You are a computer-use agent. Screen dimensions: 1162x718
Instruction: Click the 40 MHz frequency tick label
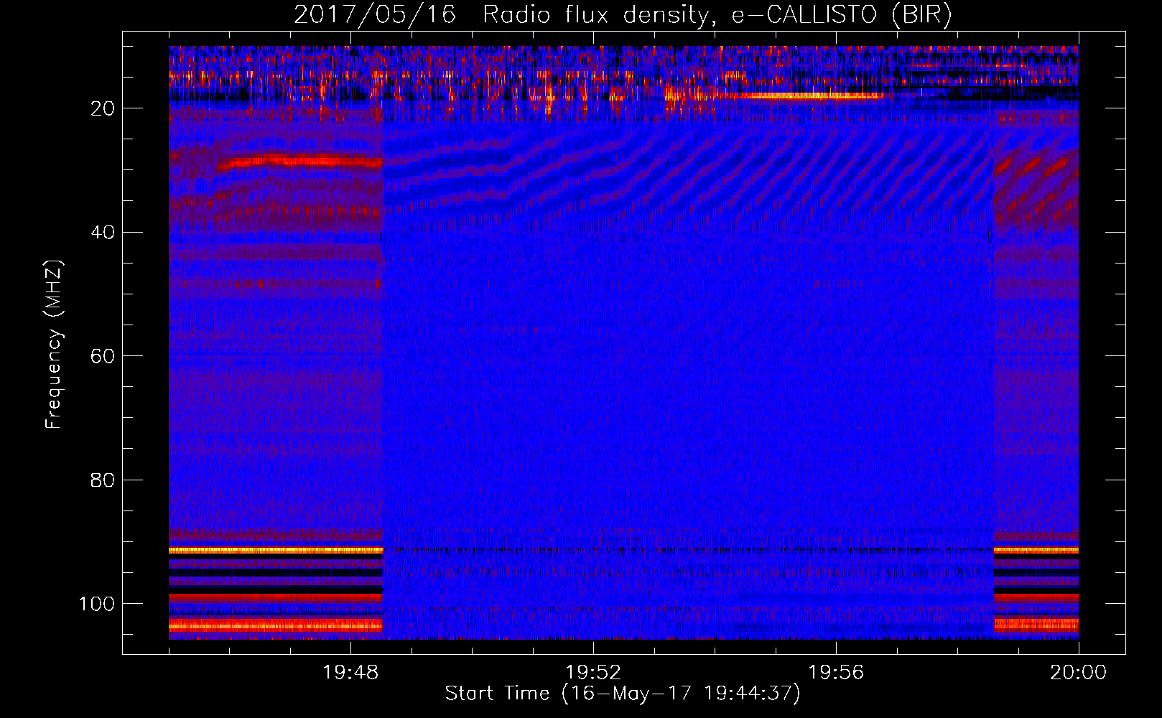point(103,233)
